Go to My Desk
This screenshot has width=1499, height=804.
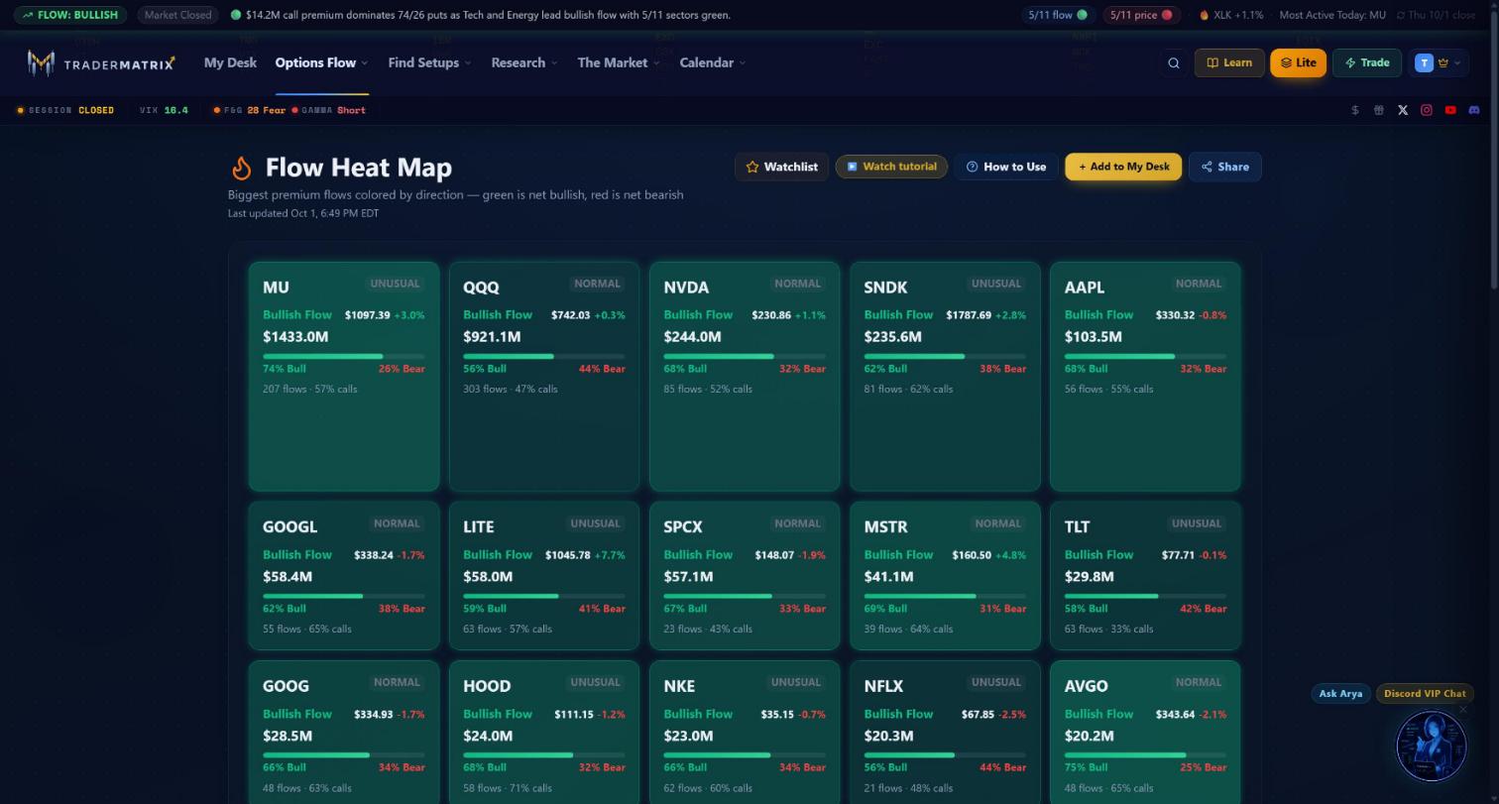pyautogui.click(x=230, y=62)
